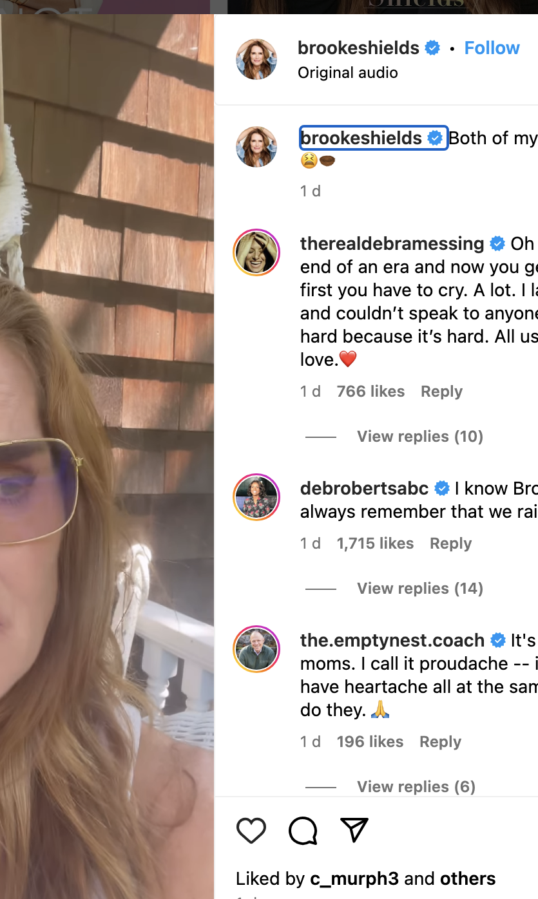Reply to the.emptynest.coach's comment
The image size is (538, 899).
point(440,742)
